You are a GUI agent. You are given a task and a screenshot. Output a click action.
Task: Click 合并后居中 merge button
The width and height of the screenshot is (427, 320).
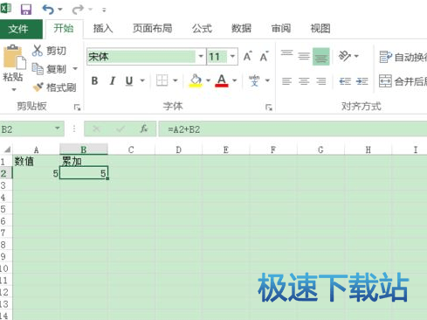point(403,81)
